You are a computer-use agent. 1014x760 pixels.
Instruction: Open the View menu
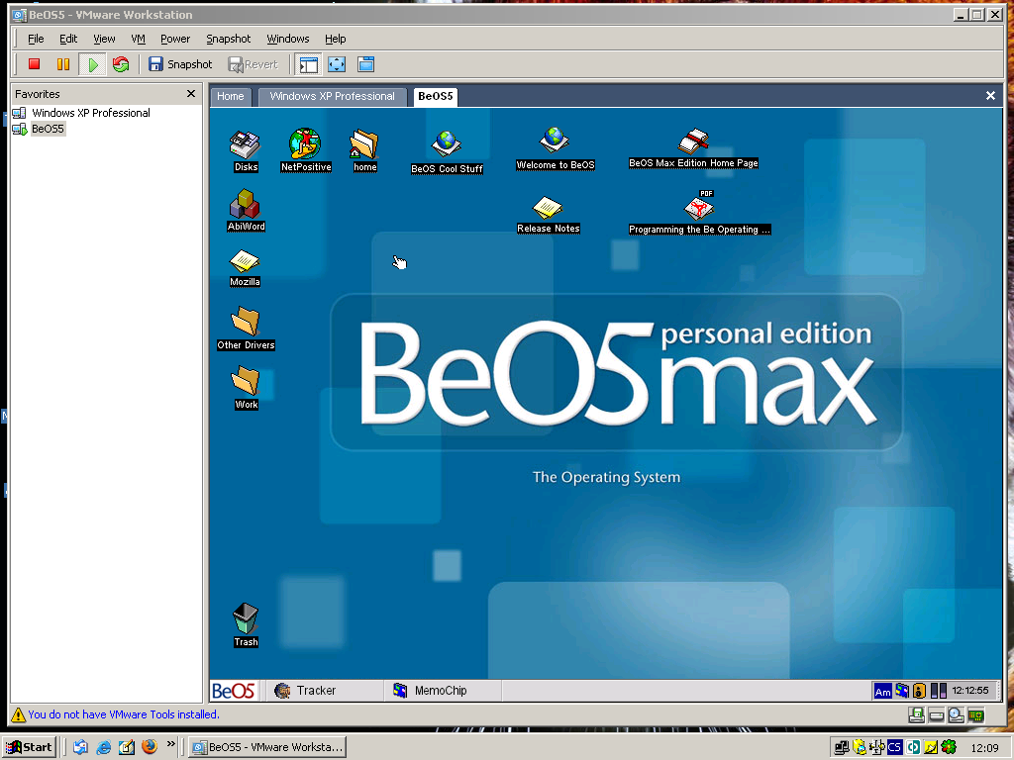tap(104, 39)
